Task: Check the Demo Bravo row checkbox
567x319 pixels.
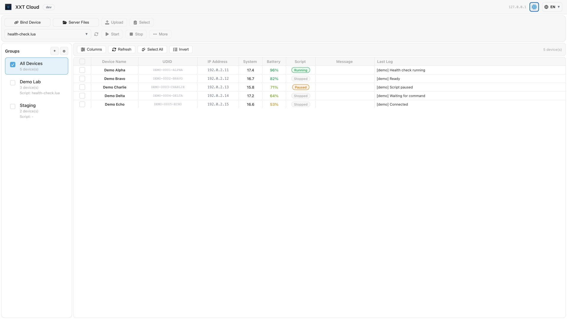Action: pos(82,79)
